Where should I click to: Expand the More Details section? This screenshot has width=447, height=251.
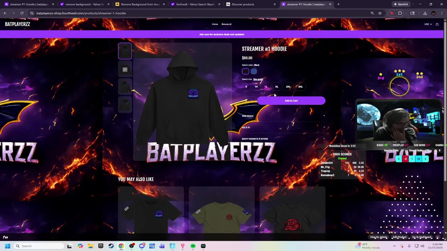click(x=284, y=116)
